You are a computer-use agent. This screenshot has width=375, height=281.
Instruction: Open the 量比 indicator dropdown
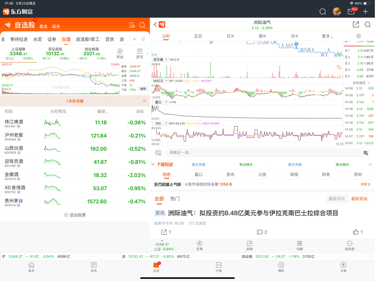pos(160,102)
